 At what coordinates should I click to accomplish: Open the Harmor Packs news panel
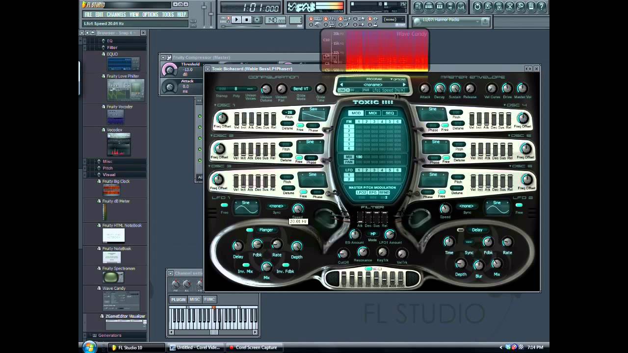[x=450, y=21]
